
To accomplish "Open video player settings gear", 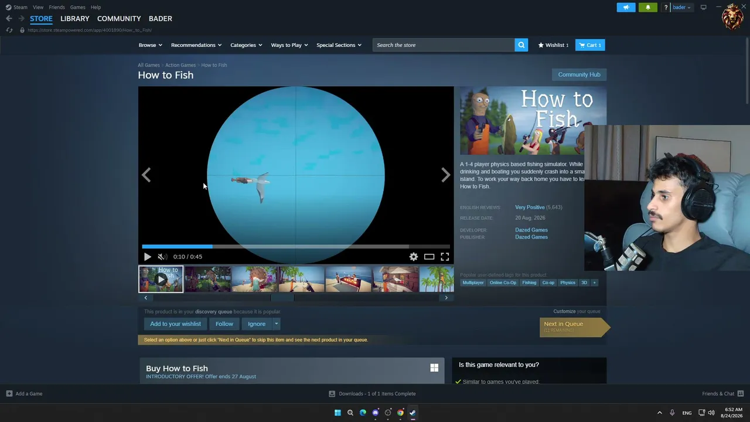I will point(414,257).
